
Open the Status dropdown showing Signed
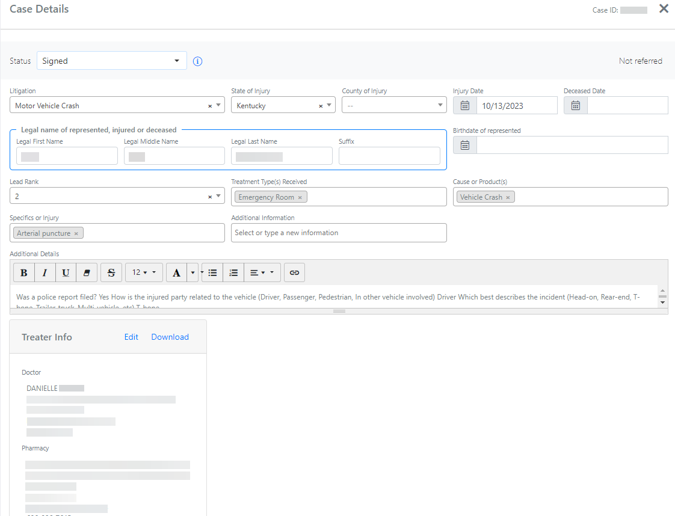tap(111, 61)
